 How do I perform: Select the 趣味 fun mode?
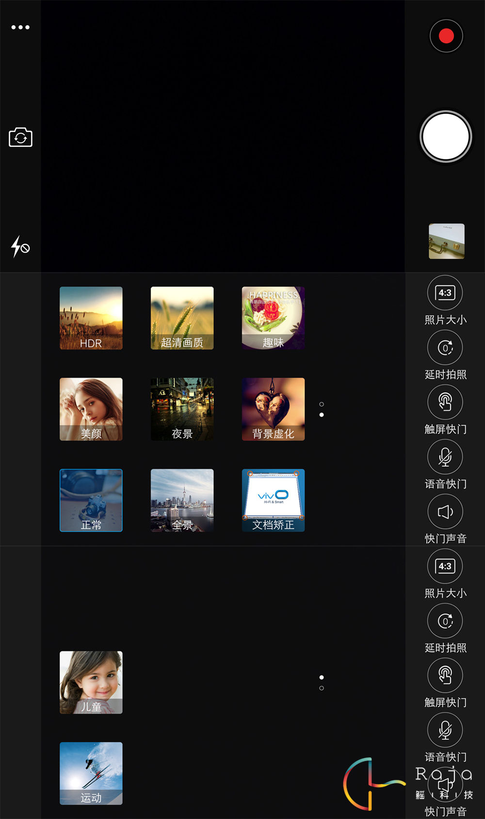pyautogui.click(x=273, y=318)
